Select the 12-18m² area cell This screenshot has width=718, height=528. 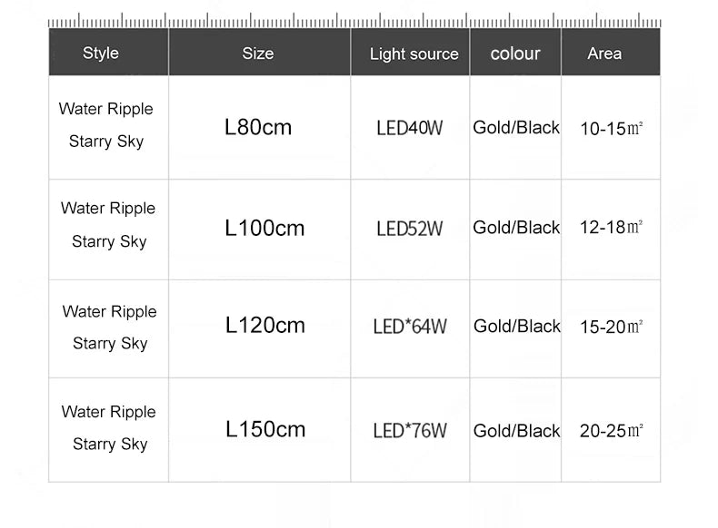[x=611, y=227]
